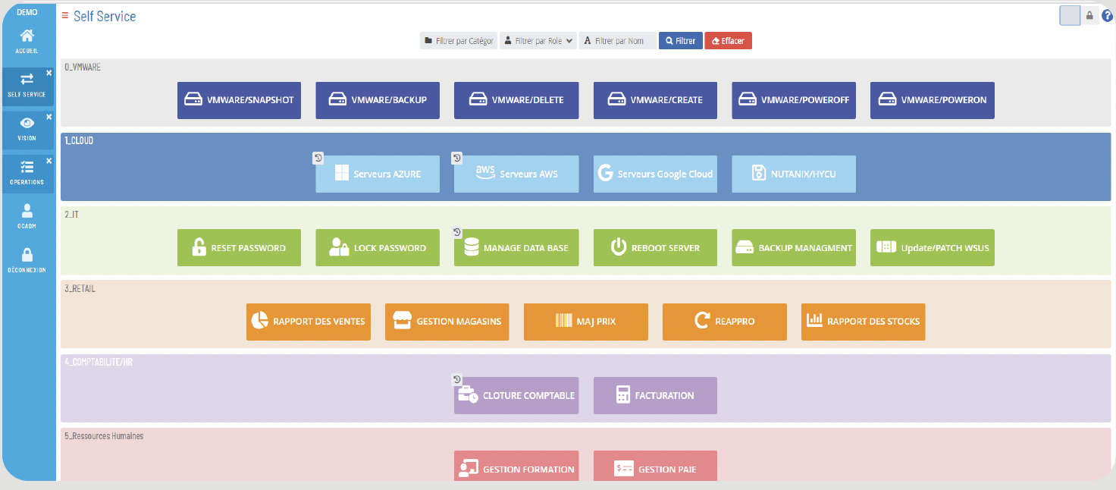
Task: Click the Déconnexion padlock icon in sidebar
Action: [27, 255]
